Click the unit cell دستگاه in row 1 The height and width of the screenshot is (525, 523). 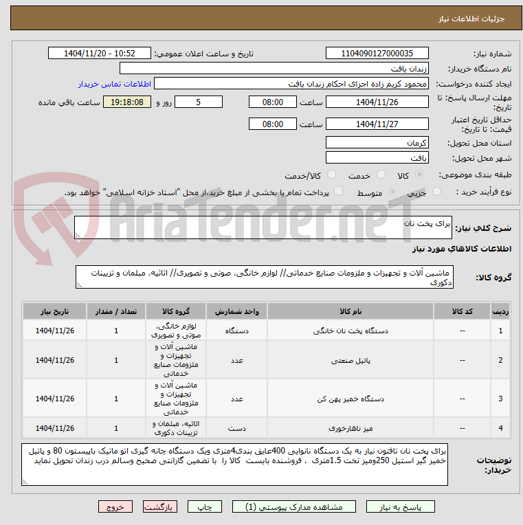pos(236,331)
